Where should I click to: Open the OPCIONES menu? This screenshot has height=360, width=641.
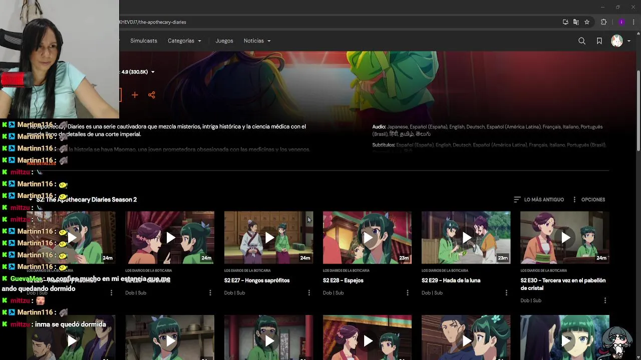tap(588, 199)
